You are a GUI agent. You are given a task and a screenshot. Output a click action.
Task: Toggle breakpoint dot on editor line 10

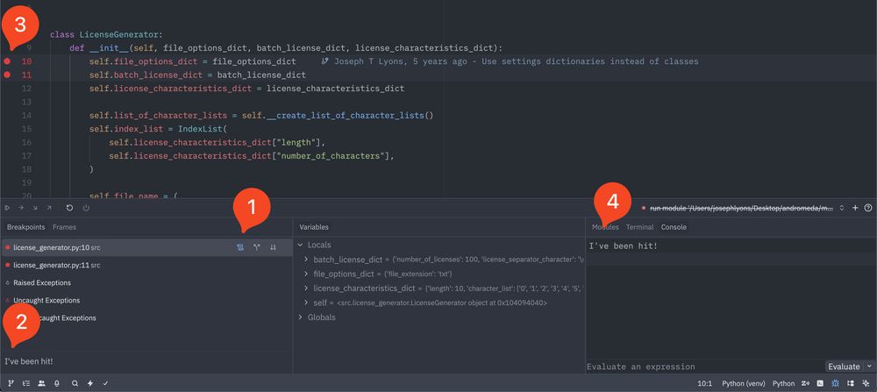click(7, 61)
